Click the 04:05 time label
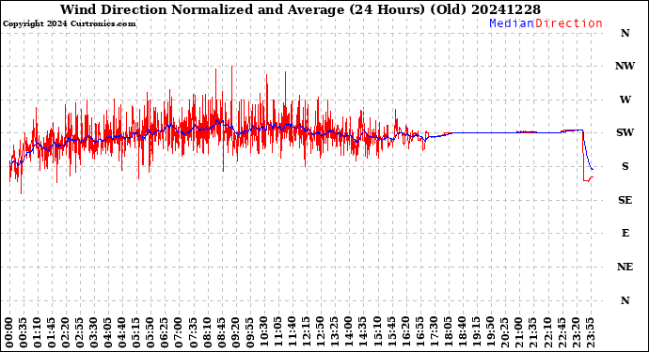 click(x=108, y=332)
